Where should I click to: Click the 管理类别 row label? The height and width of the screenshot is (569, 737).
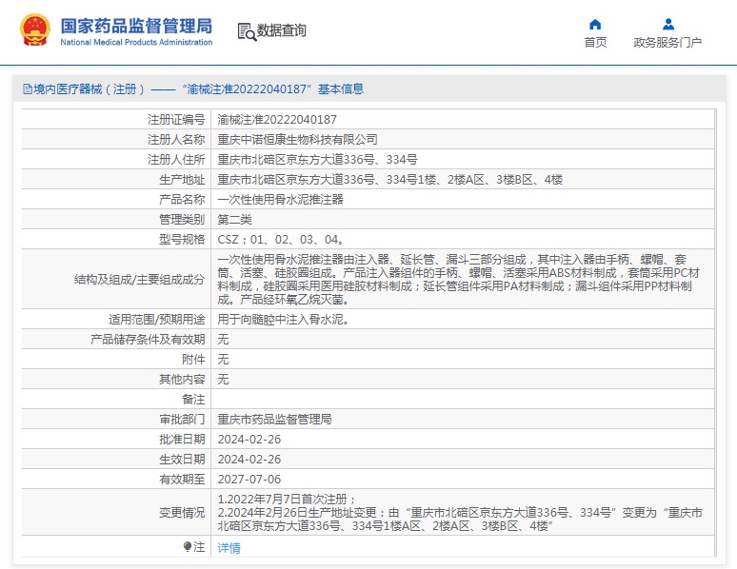182,220
